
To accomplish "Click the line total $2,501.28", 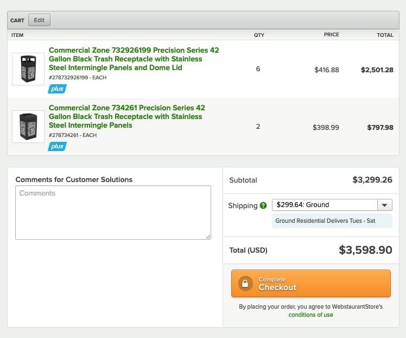I will tap(377, 70).
